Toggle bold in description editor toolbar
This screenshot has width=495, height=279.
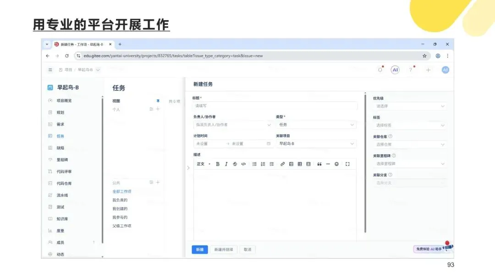pos(218,164)
